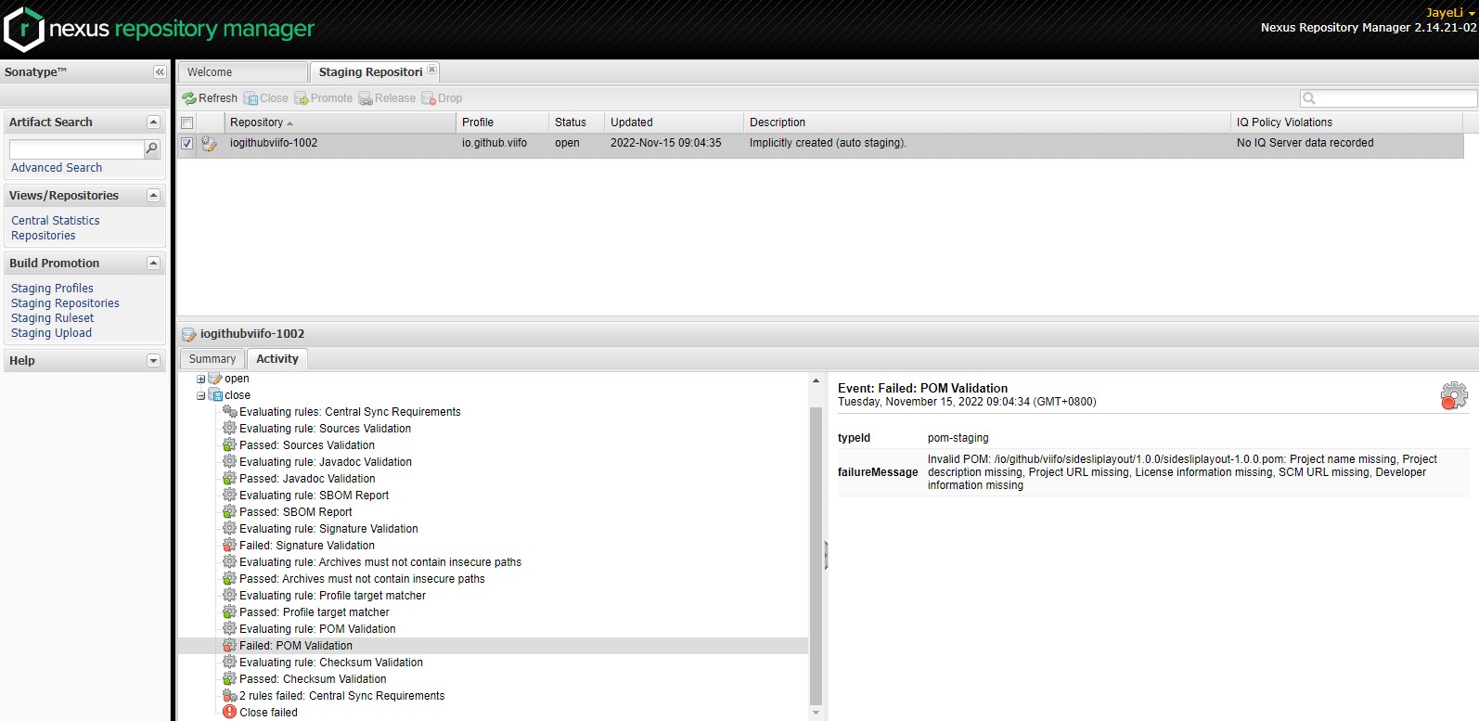The height and width of the screenshot is (721, 1479).
Task: Click the scrollbar down arrow in activity tree
Action: pyautogui.click(x=817, y=714)
